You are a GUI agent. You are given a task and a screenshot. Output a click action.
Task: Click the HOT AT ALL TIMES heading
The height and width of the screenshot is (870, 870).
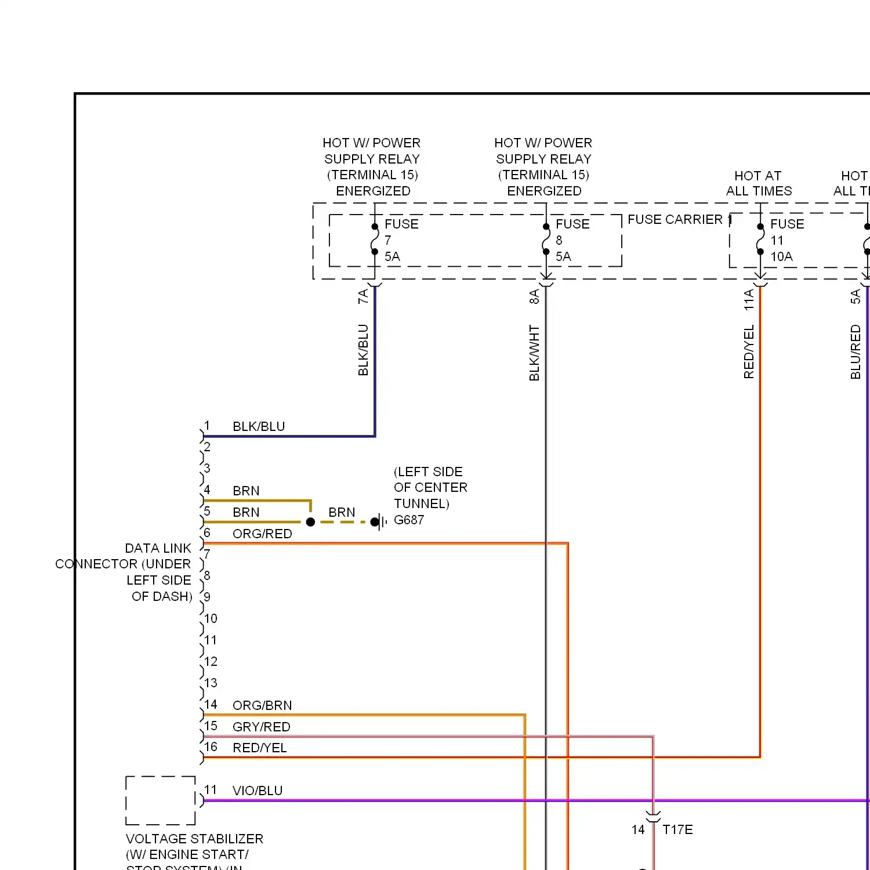pos(759,183)
